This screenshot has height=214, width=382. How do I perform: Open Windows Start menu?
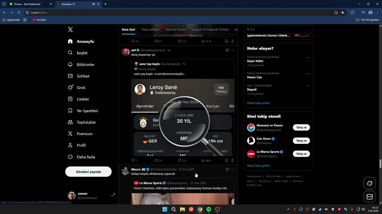[x=165, y=209]
